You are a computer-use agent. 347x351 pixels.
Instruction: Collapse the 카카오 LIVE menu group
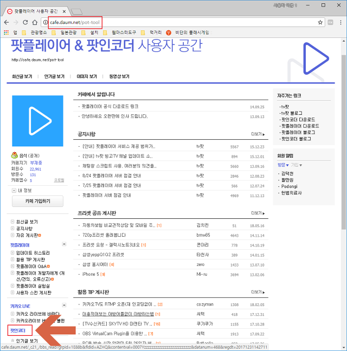pos(64,305)
